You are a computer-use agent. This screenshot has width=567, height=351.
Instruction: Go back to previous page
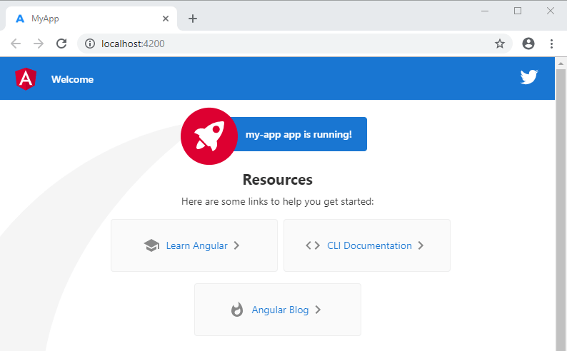[x=16, y=44]
